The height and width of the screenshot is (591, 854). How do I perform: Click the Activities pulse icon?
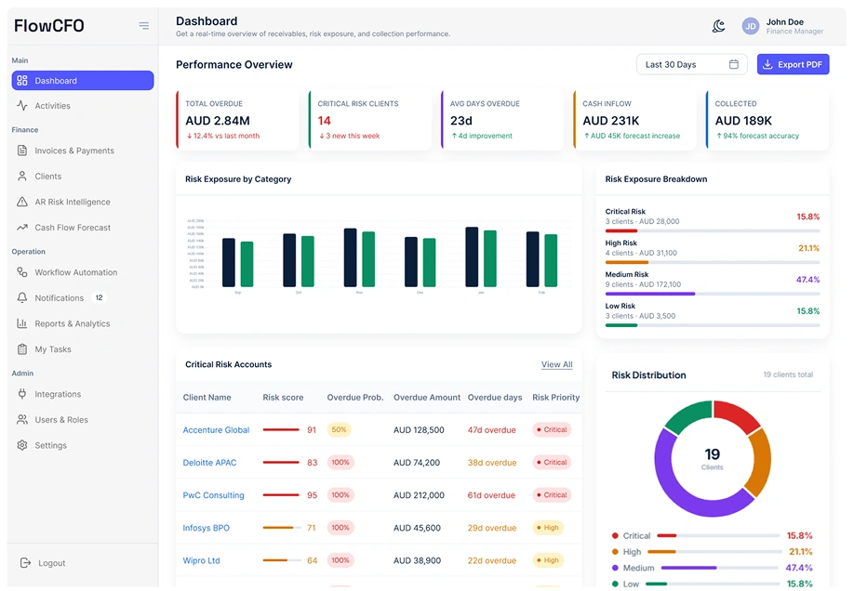pos(21,106)
